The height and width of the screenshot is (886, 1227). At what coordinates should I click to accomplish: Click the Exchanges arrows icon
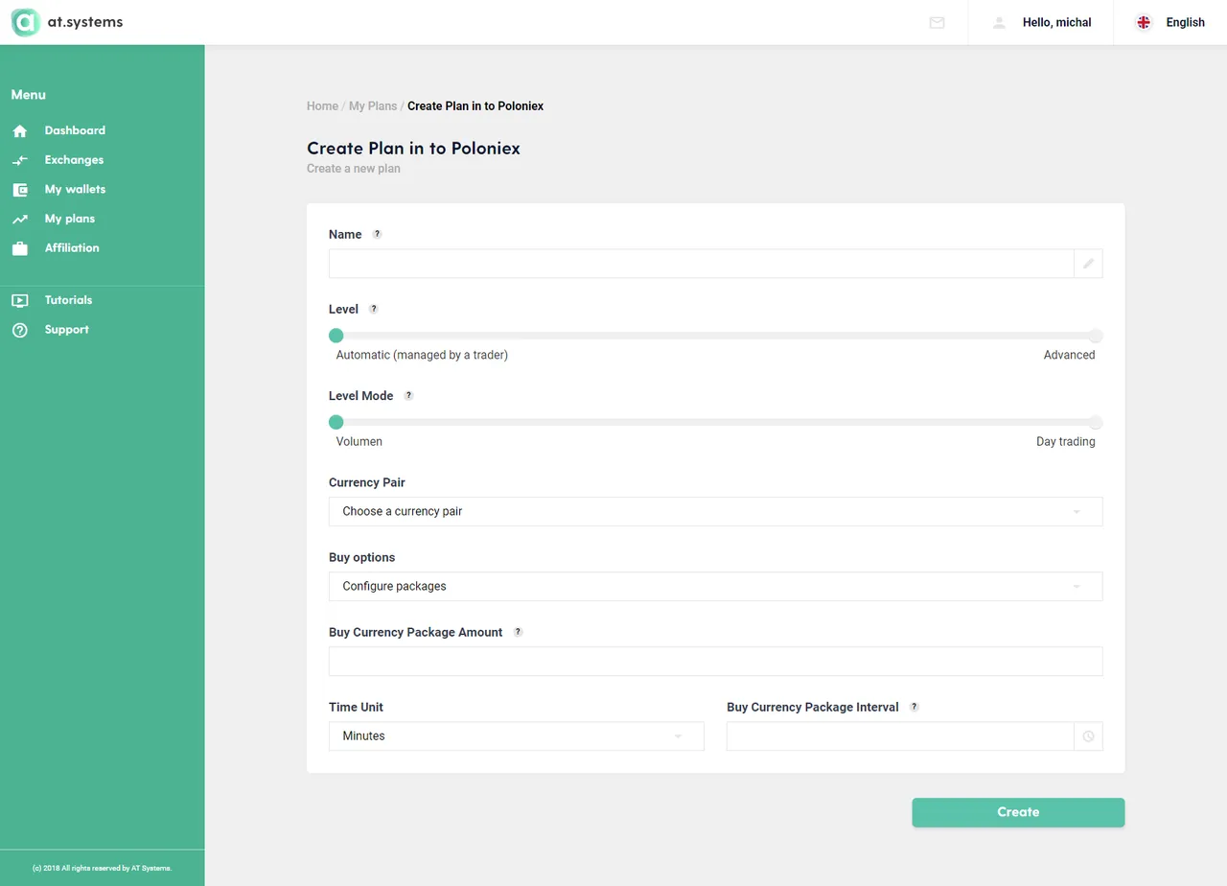pos(20,160)
